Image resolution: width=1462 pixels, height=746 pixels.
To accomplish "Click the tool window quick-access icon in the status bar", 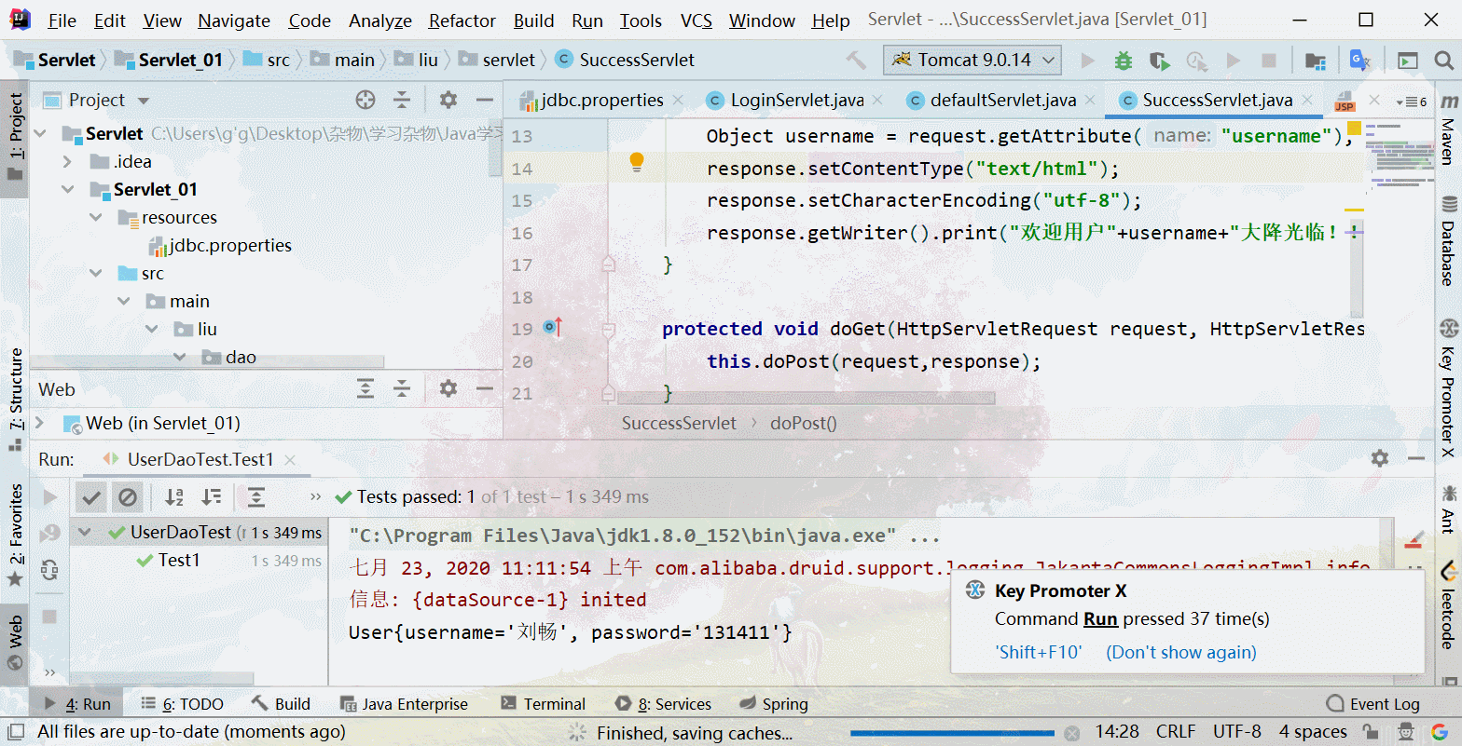I will point(15,732).
